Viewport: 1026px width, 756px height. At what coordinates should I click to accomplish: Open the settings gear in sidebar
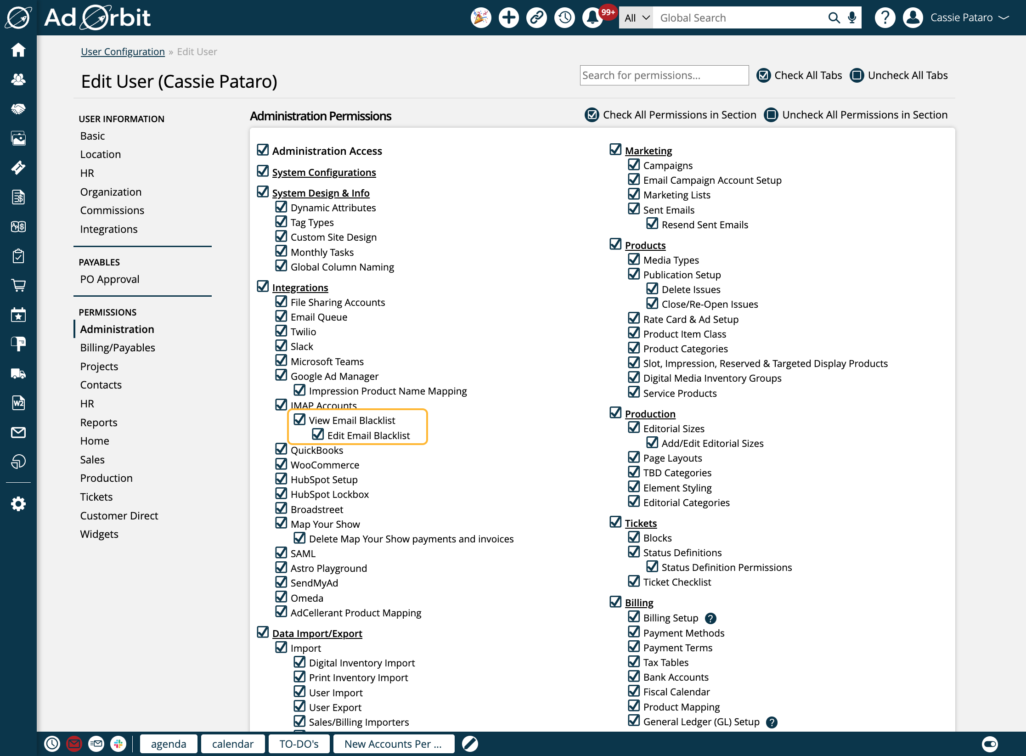click(18, 504)
